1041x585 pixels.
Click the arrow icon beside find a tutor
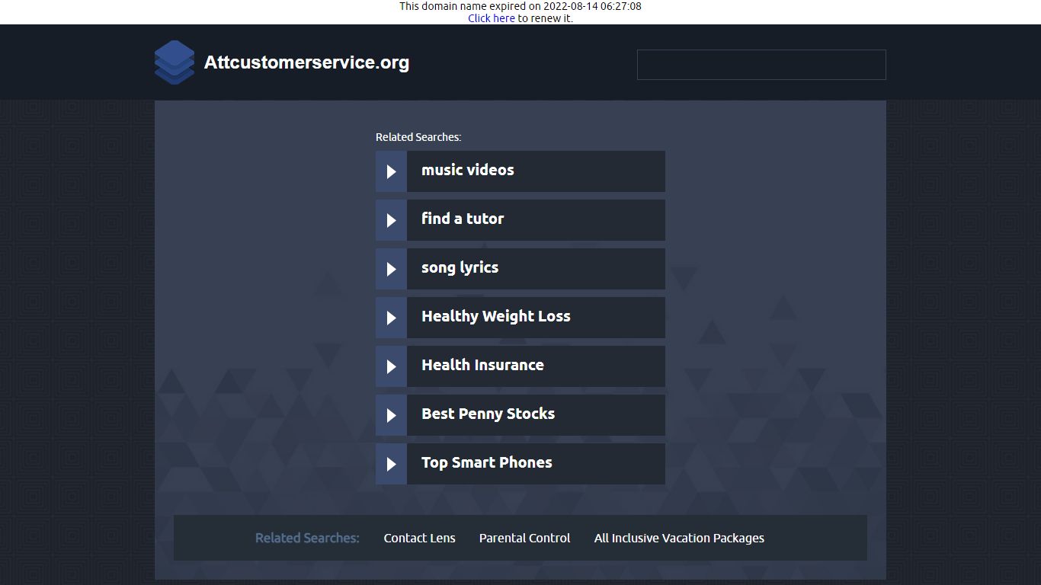pyautogui.click(x=391, y=220)
